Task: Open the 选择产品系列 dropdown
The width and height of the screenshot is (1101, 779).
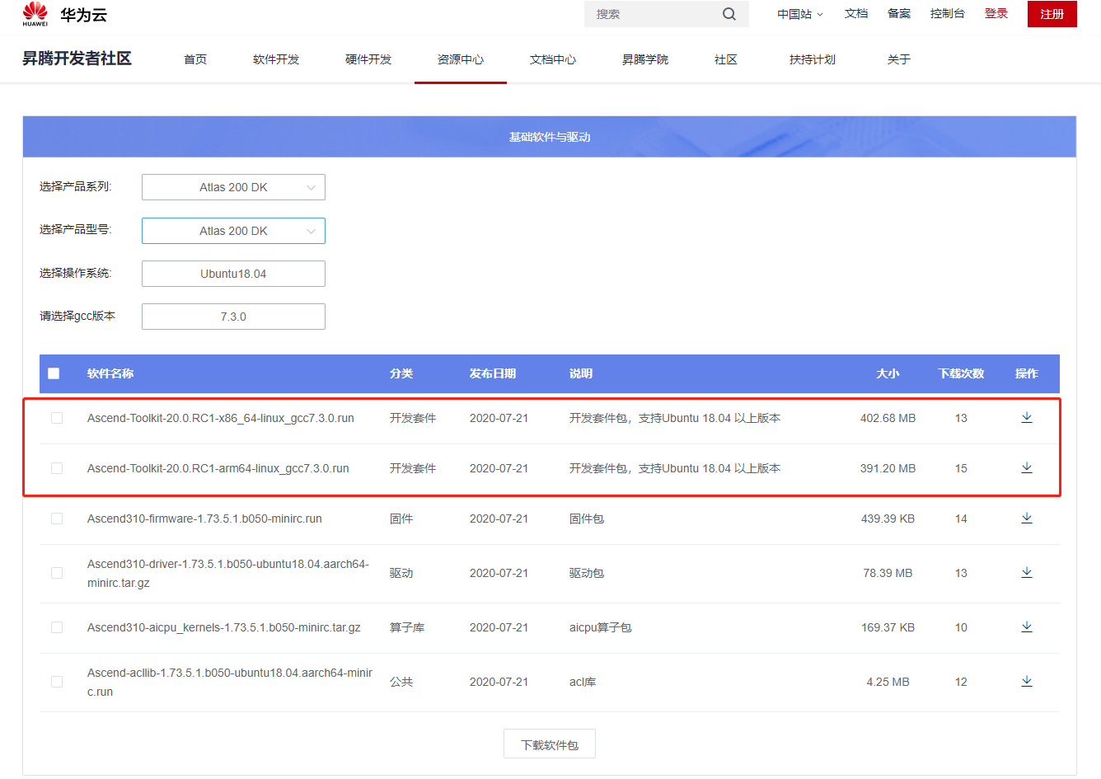Action: pyautogui.click(x=233, y=187)
